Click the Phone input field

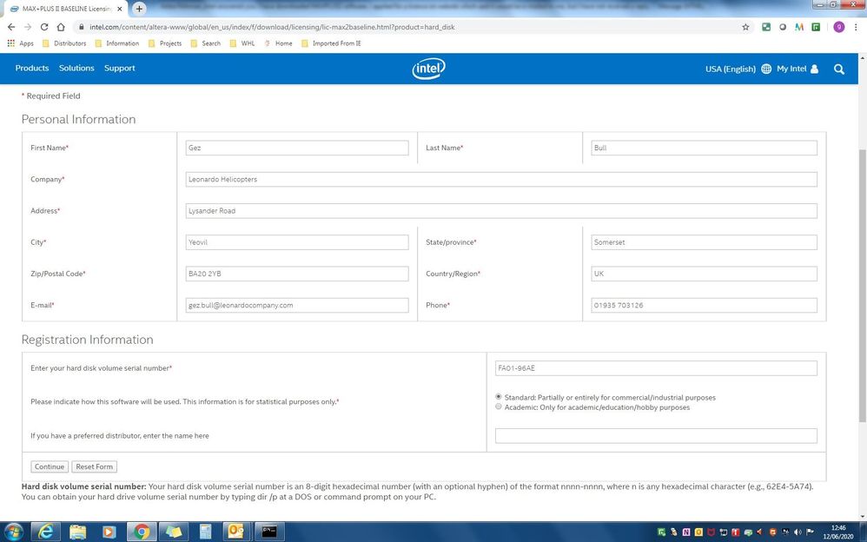click(704, 305)
